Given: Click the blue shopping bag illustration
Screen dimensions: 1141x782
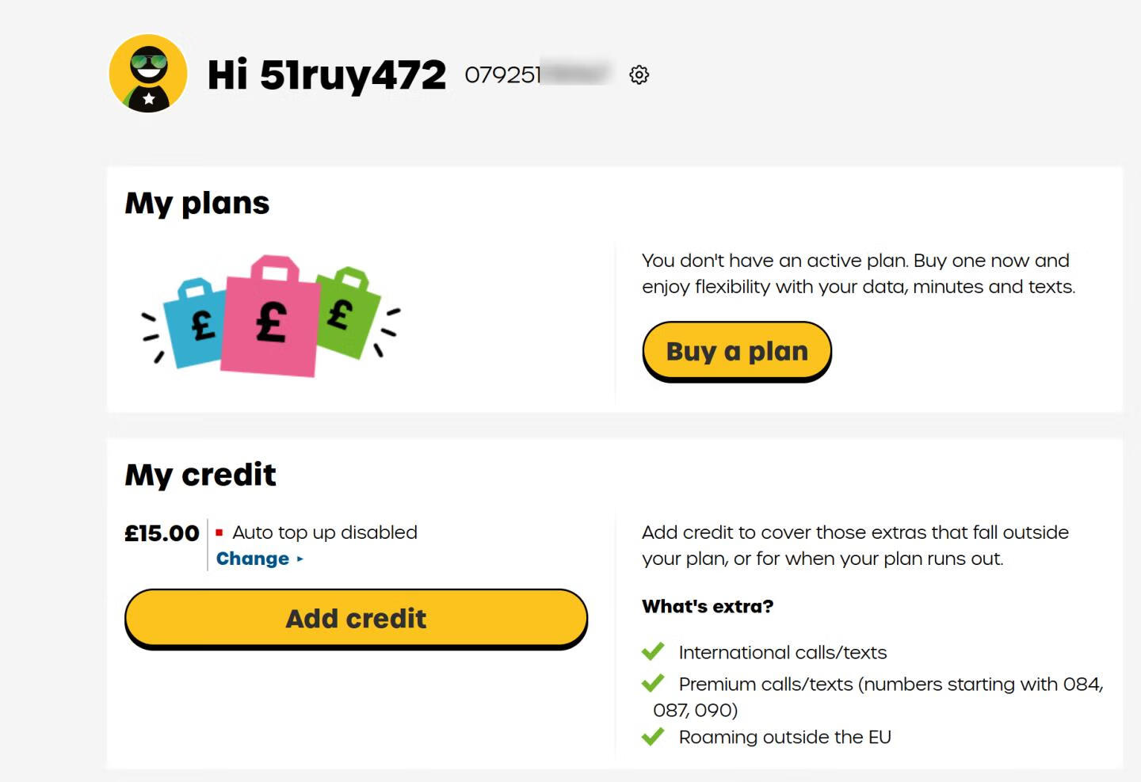Looking at the screenshot, I should tap(193, 324).
